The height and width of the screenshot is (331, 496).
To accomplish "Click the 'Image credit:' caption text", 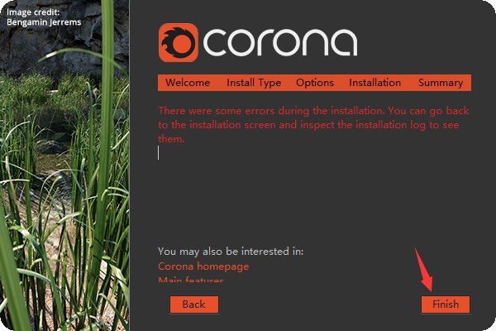I will click(33, 12).
